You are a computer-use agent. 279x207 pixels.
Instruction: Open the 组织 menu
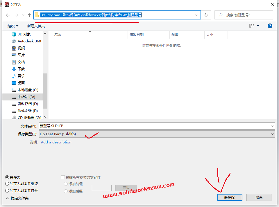pyautogui.click(x=13, y=26)
